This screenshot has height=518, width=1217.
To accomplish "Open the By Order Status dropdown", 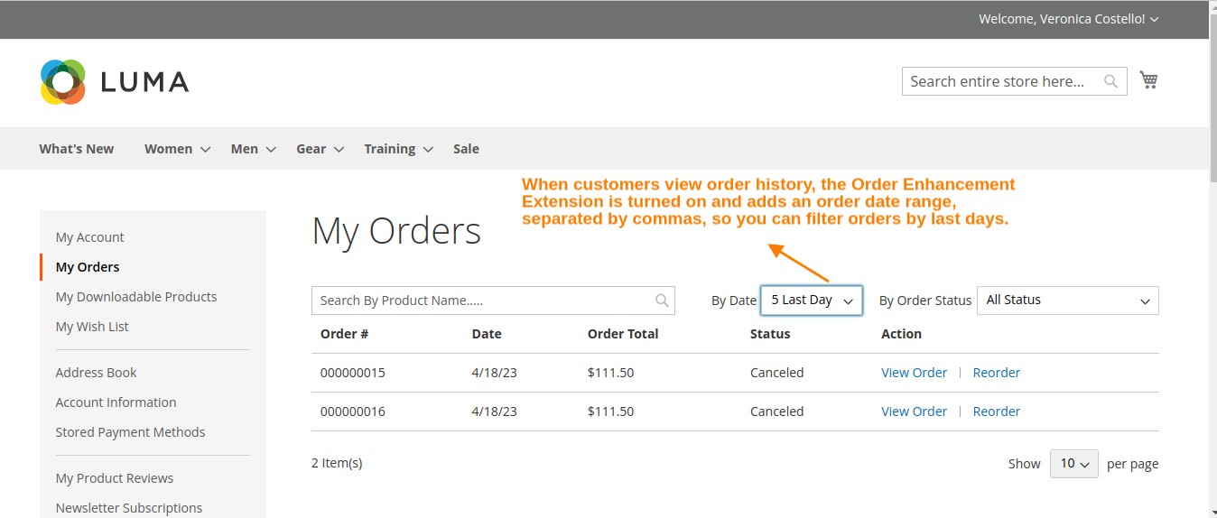I will (1067, 301).
